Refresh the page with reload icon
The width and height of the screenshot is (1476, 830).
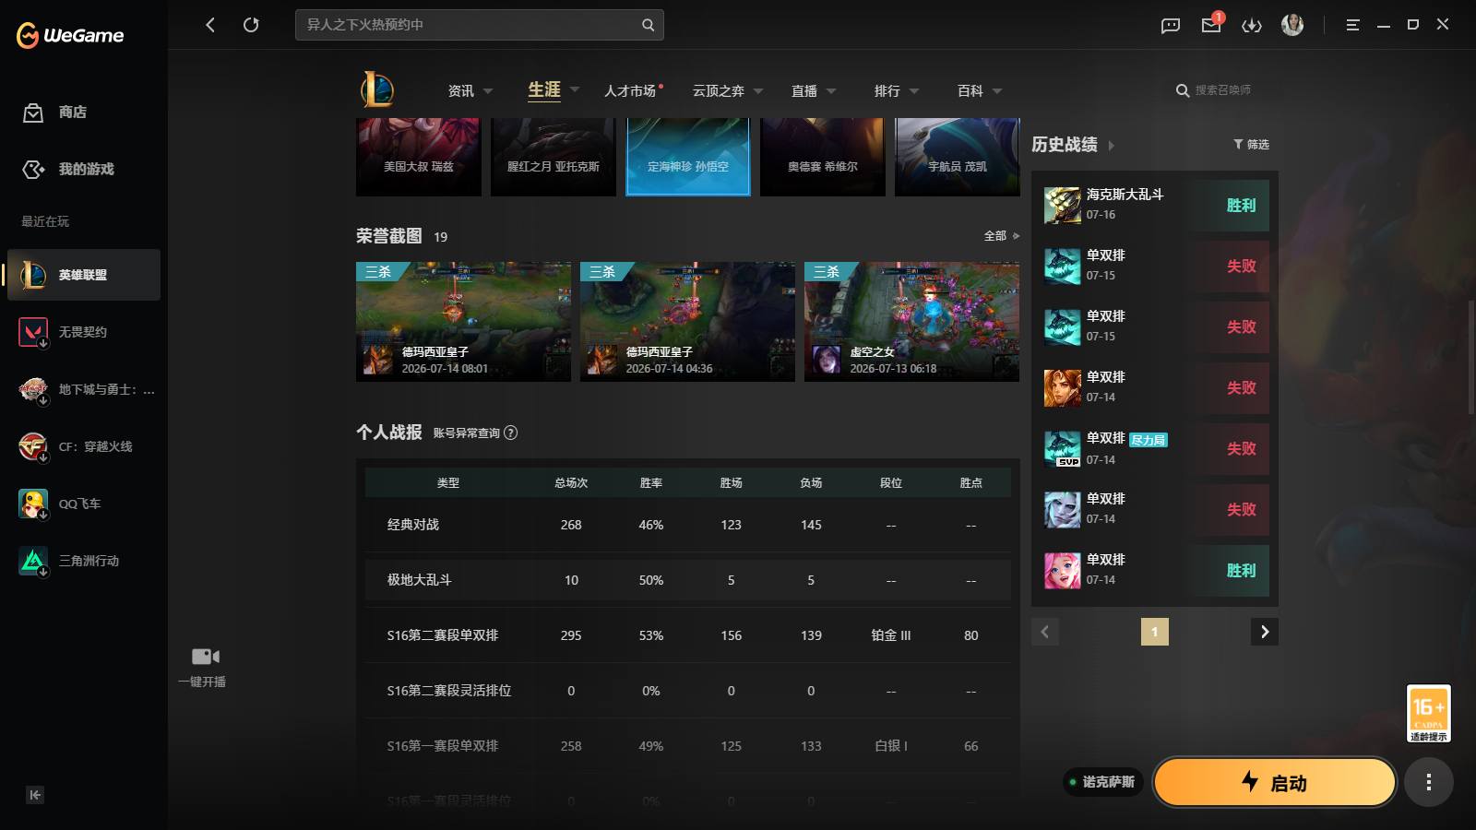point(251,25)
